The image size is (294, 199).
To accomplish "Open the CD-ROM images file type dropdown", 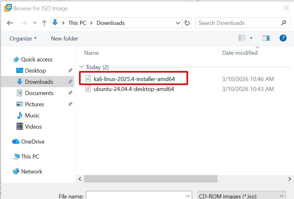I will [x=242, y=196].
